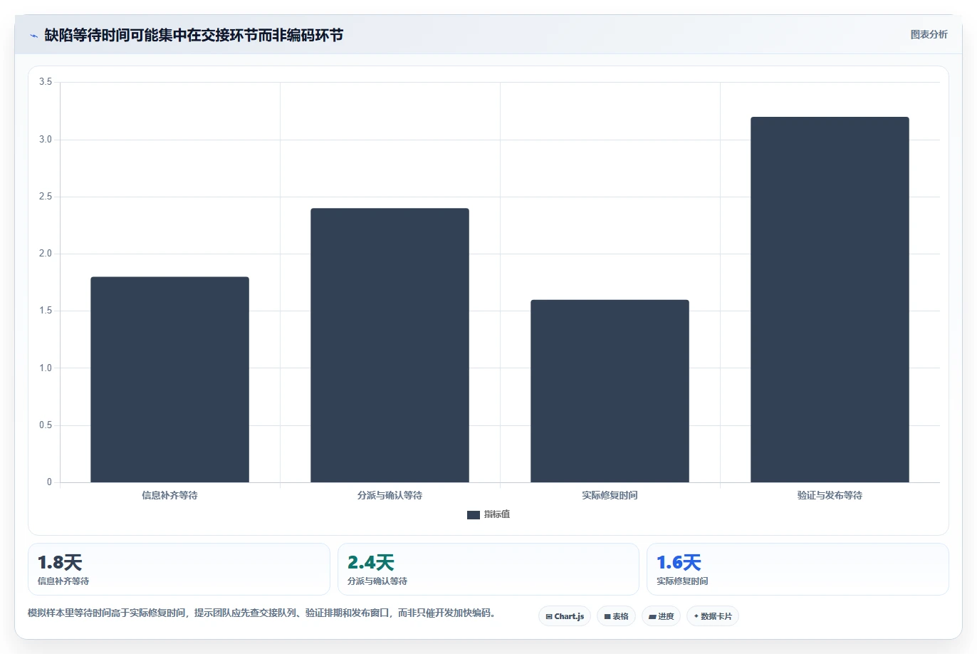Click the 表格 tag chip
The width and height of the screenshot is (977, 654).
coord(616,616)
